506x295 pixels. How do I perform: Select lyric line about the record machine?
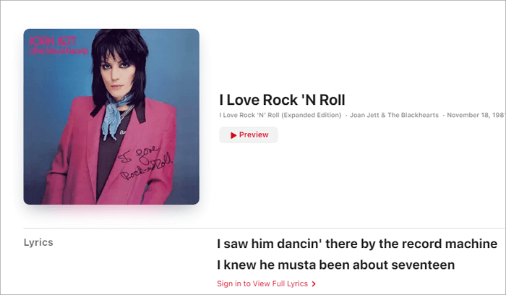click(357, 244)
